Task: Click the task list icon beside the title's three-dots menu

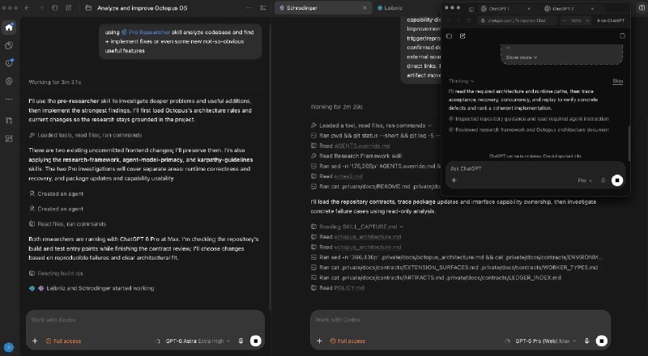Action: click(x=262, y=8)
